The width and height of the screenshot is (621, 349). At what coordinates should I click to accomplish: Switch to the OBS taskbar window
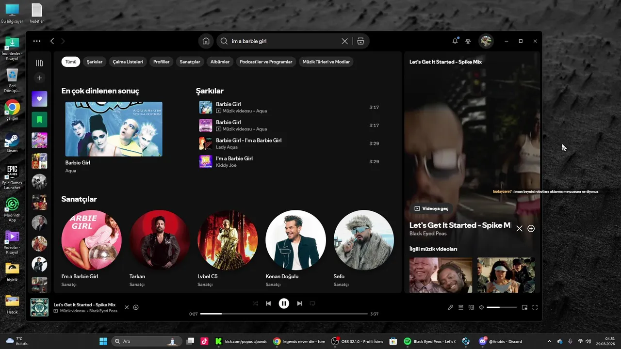(358, 341)
